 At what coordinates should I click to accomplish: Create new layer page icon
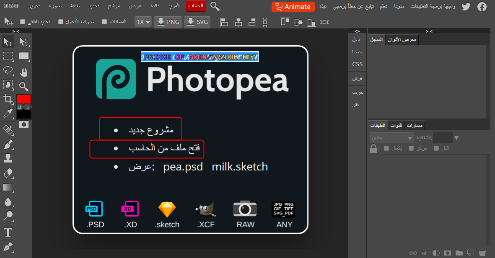point(471,253)
